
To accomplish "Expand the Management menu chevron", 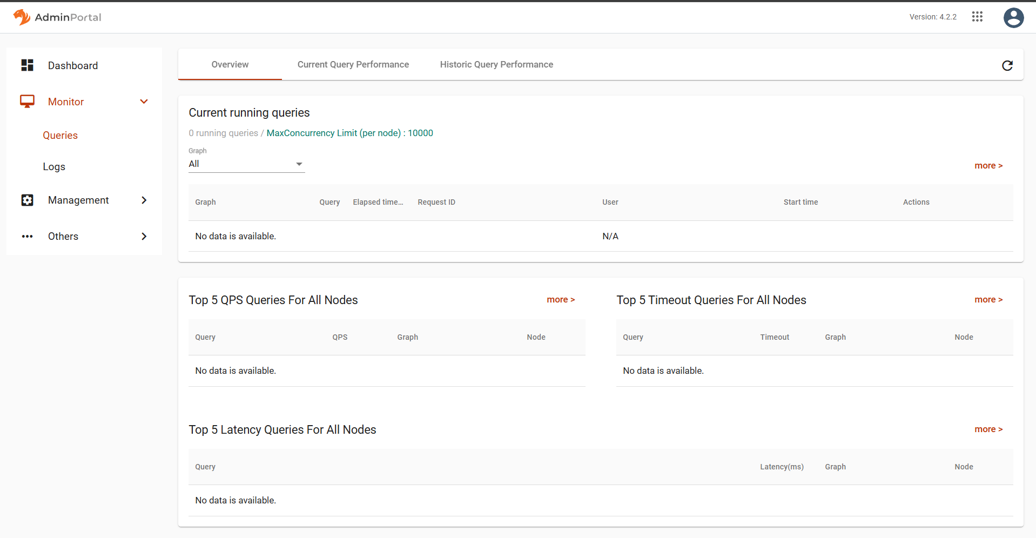I will coord(144,200).
